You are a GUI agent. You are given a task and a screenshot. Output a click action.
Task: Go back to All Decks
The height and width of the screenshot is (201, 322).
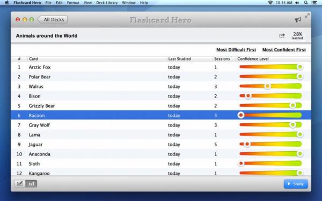pyautogui.click(x=53, y=19)
